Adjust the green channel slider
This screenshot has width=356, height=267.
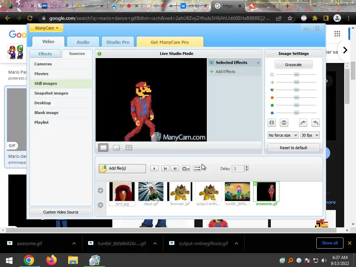[x=296, y=105]
